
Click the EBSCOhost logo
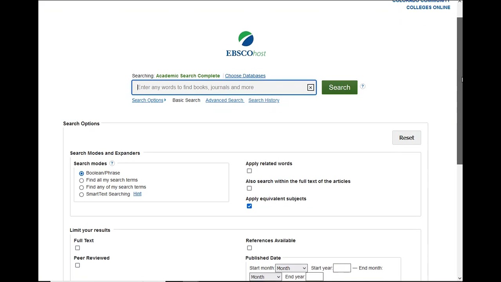coord(246,44)
